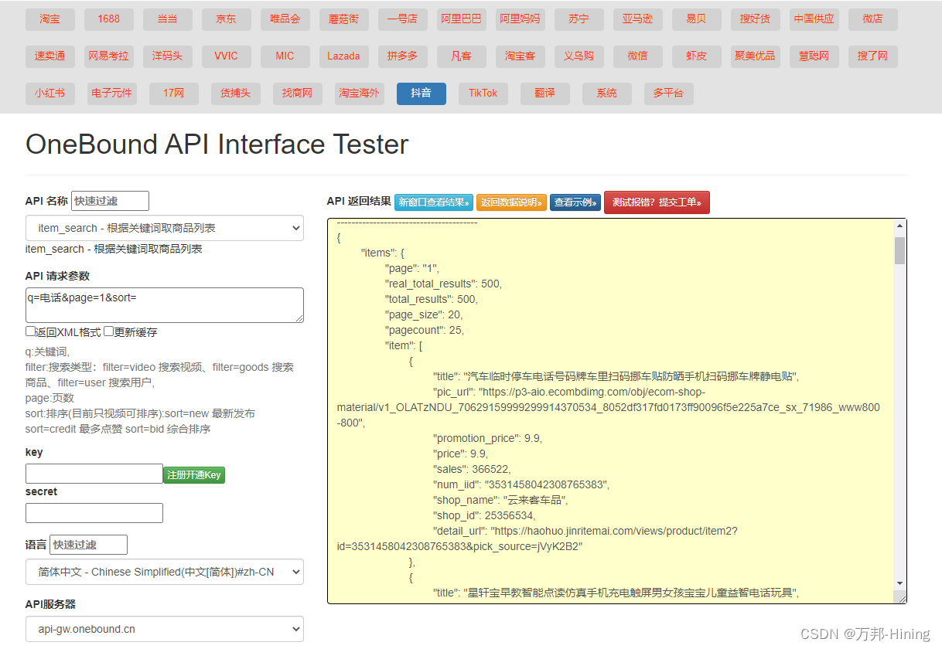Open the 翻译 tab
The image size is (942, 649).
[x=545, y=93]
